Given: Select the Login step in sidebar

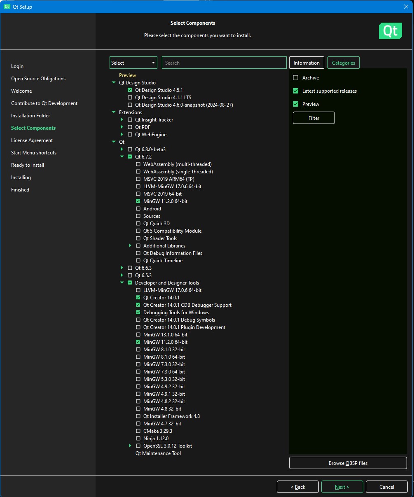Looking at the screenshot, I should pyautogui.click(x=17, y=66).
